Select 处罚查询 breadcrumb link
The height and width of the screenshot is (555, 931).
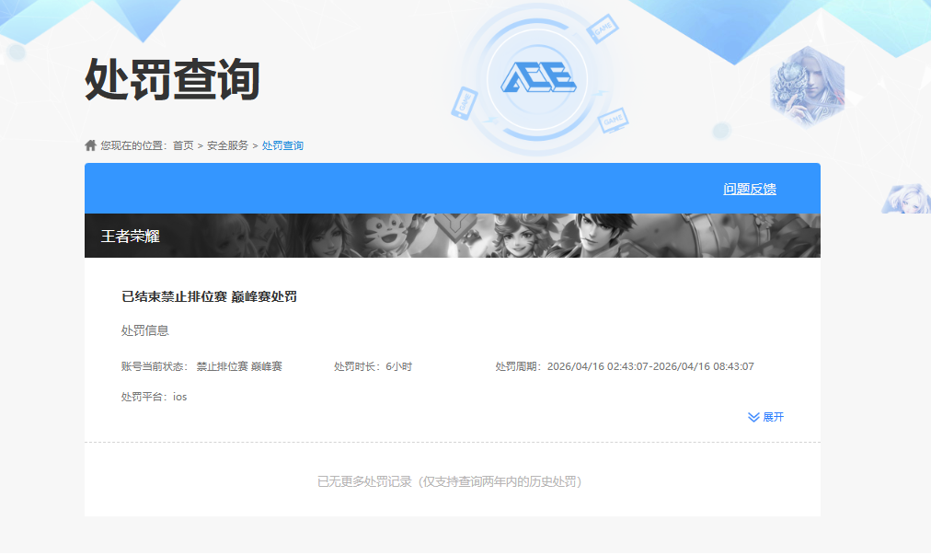coord(282,145)
